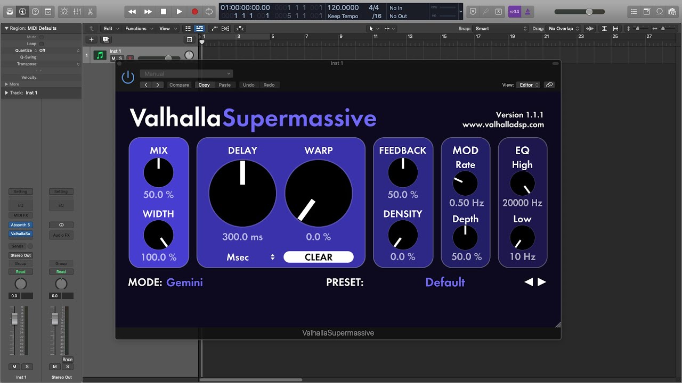This screenshot has height=383, width=682.
Task: Start recording with the red Record button
Action: 194,11
